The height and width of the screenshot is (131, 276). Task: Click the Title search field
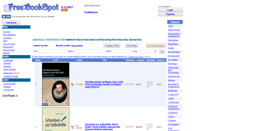coord(51,52)
